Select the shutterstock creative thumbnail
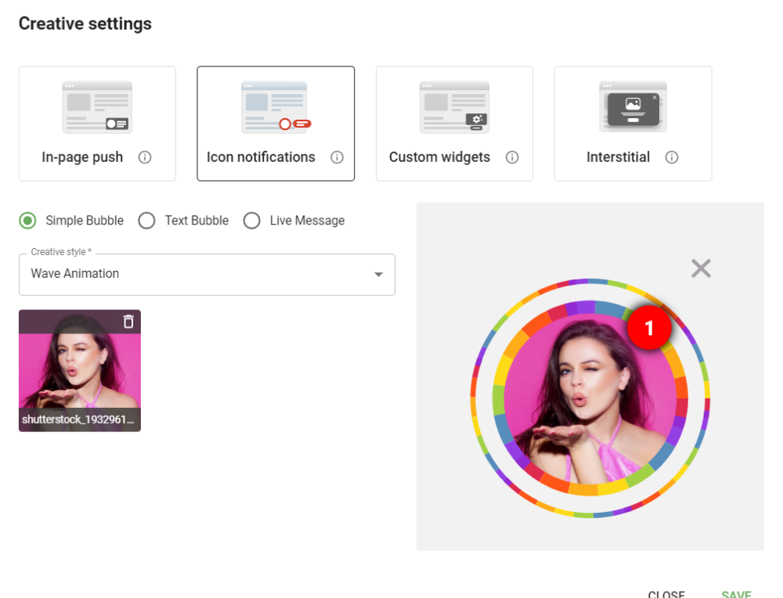The width and height of the screenshot is (783, 598). (79, 370)
